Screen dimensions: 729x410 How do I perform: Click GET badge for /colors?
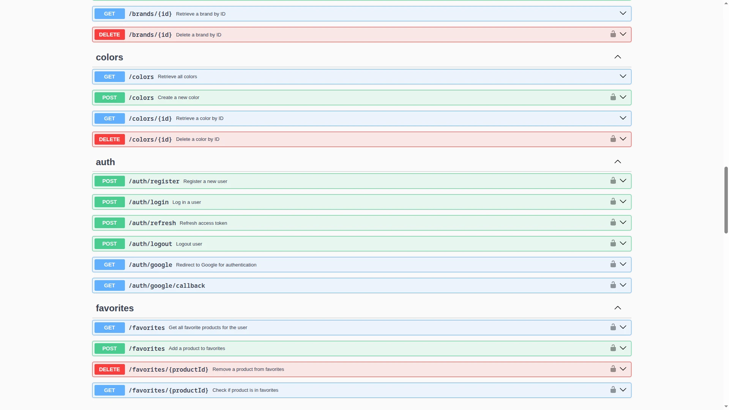click(109, 77)
